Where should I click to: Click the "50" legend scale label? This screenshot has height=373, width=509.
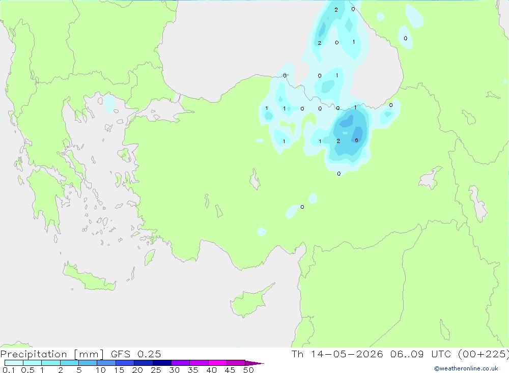(248, 370)
